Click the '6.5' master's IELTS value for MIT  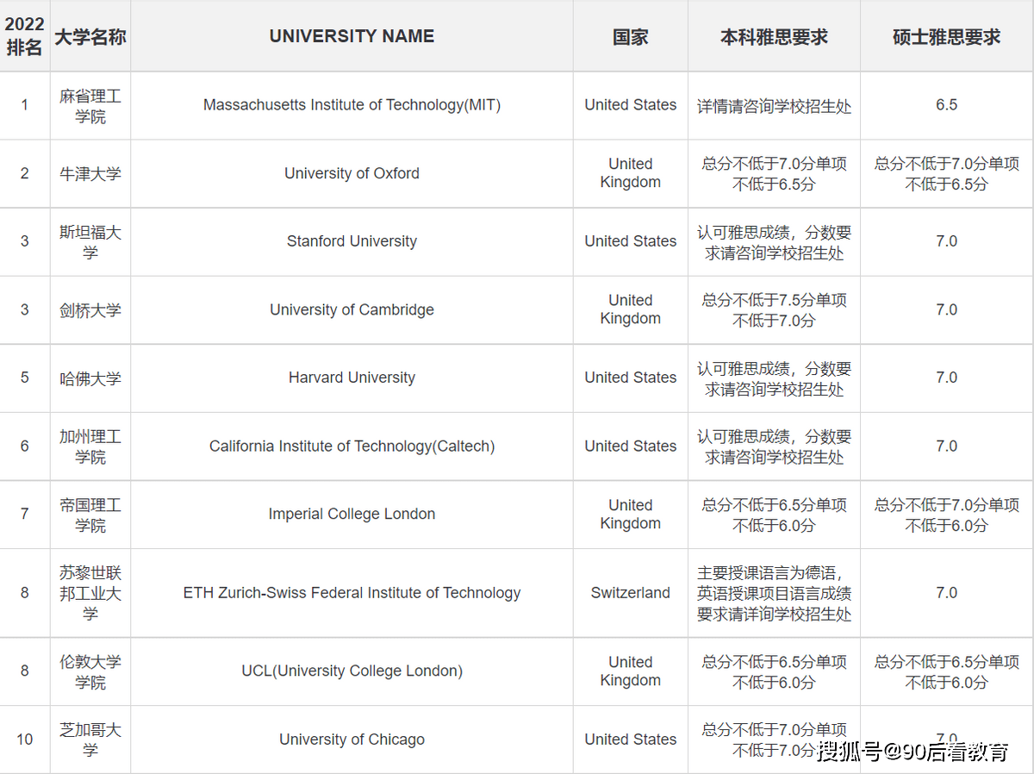(947, 105)
